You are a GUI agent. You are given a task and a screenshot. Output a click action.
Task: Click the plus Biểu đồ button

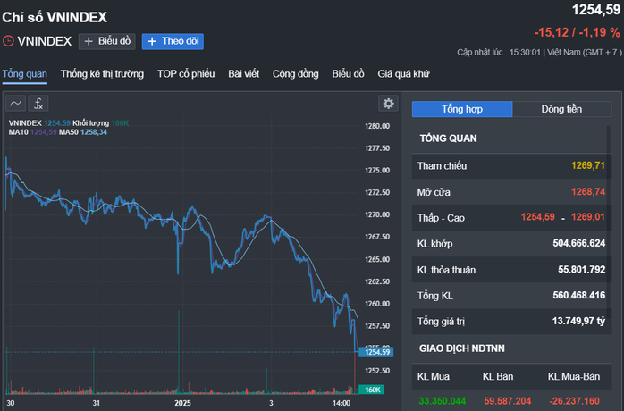pyautogui.click(x=107, y=41)
